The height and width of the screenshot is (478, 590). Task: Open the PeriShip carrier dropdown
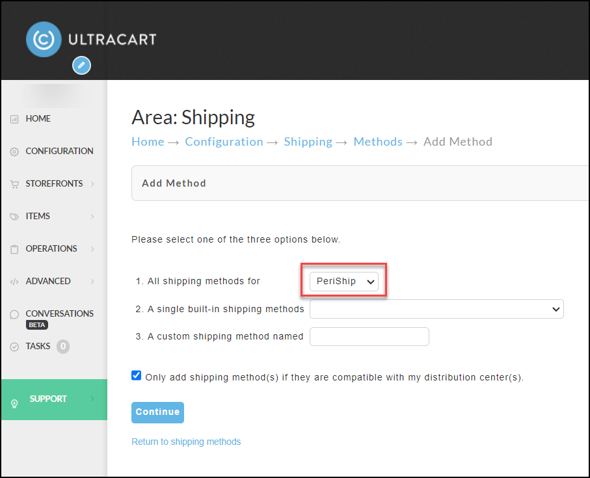344,282
